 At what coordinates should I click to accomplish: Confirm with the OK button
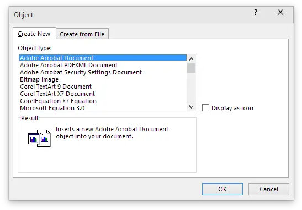coord(222,189)
